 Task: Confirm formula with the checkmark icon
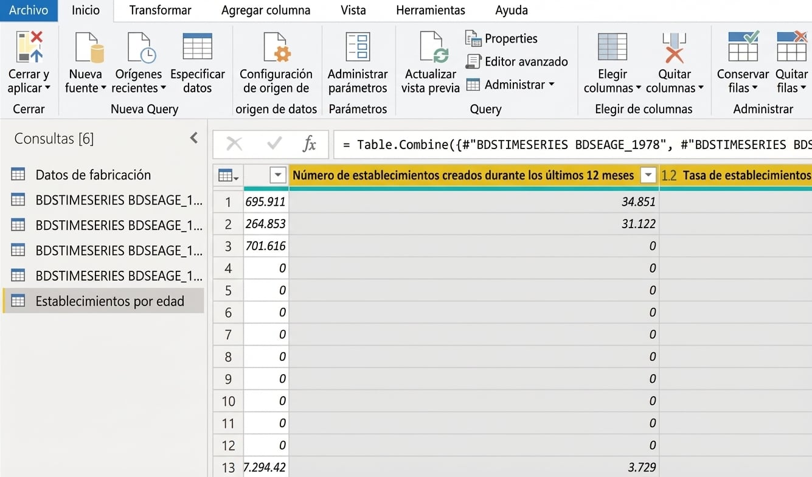tap(274, 144)
